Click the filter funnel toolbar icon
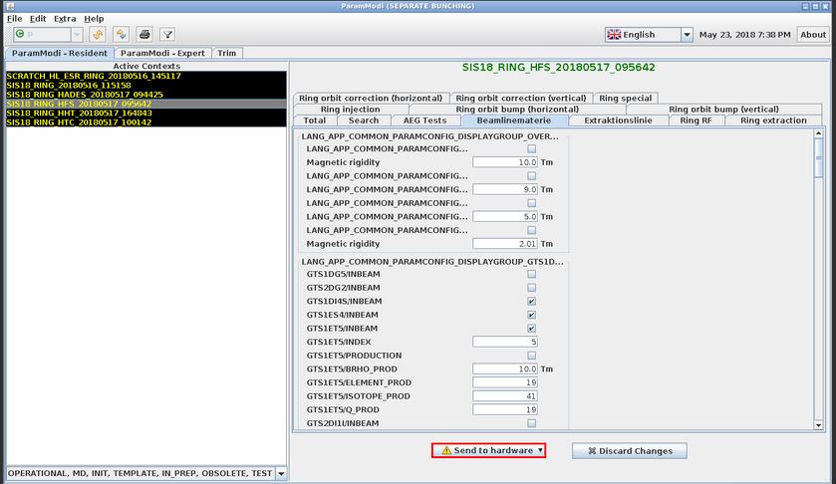Image resolution: width=836 pixels, height=484 pixels. tap(167, 35)
